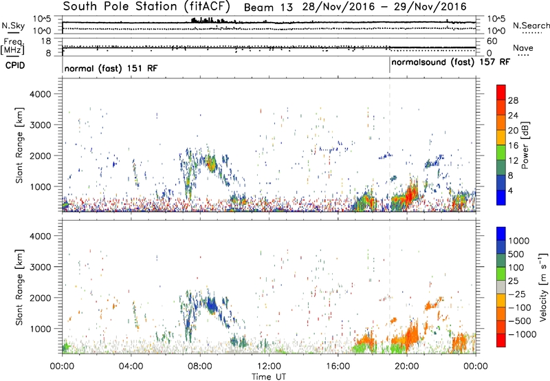Click the "18" tick on the frequency axis
This screenshot has height=381, width=550.
coord(46,41)
